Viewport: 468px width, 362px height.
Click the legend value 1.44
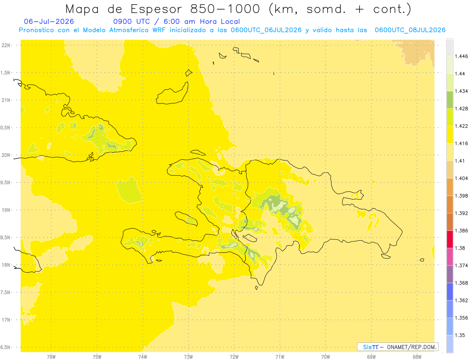[460, 74]
